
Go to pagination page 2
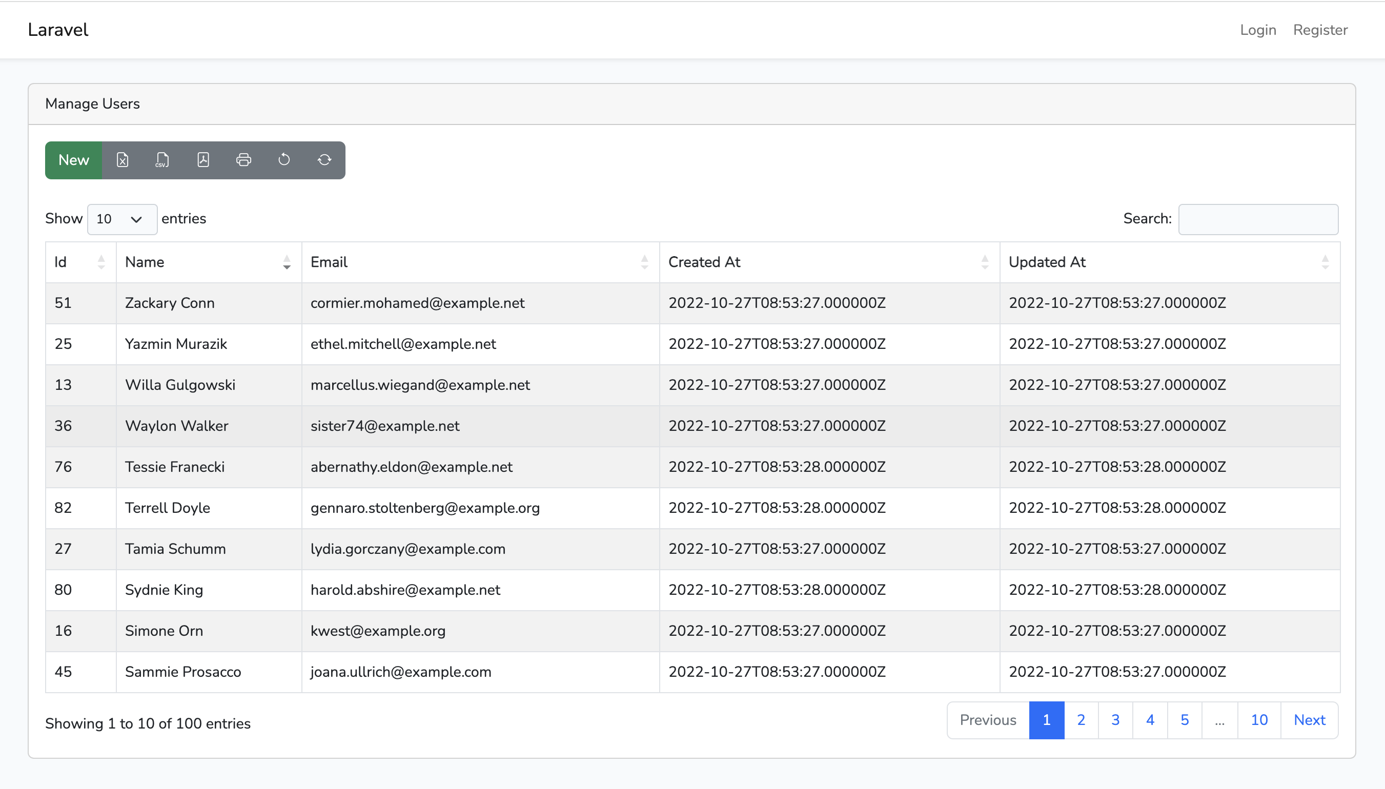tap(1081, 720)
